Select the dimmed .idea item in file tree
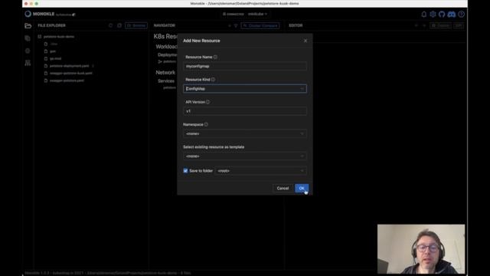This screenshot has height=276, width=490. click(x=54, y=44)
